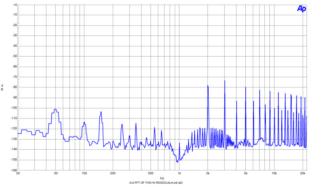The image size is (312, 186).
Task: Click the "-90" dB axis label
Action: point(15,97)
